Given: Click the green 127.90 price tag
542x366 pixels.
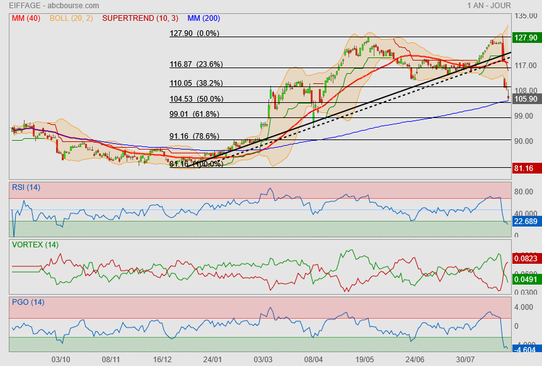Looking at the screenshot, I should point(525,37).
